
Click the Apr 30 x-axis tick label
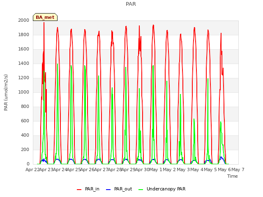[142, 170]
